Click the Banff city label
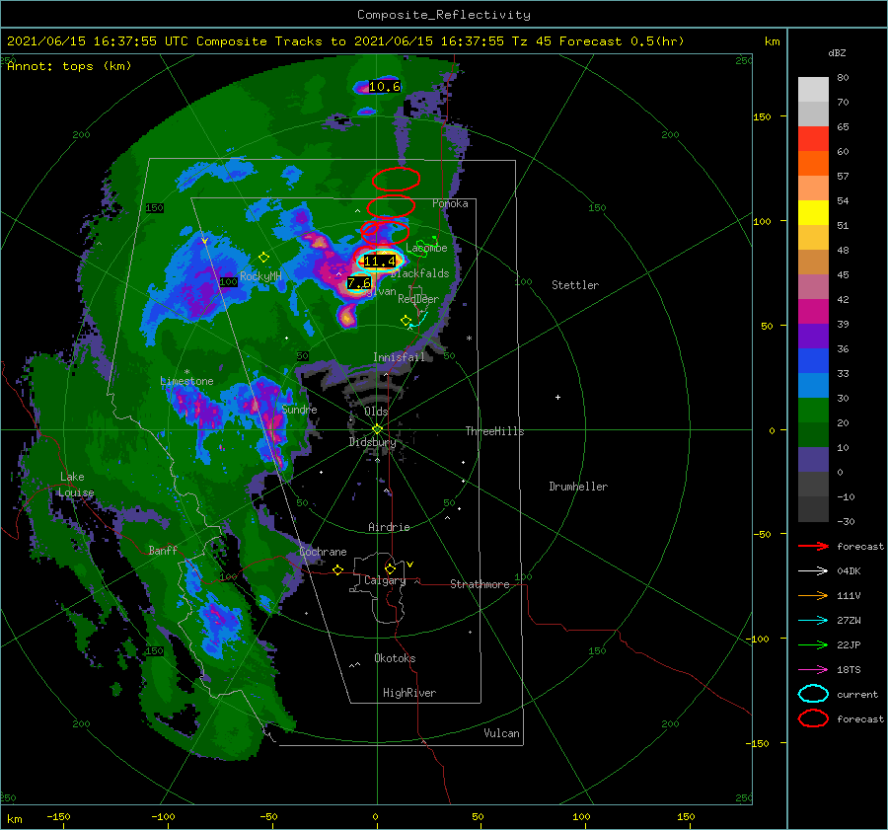The height and width of the screenshot is (830, 888). coord(163,550)
